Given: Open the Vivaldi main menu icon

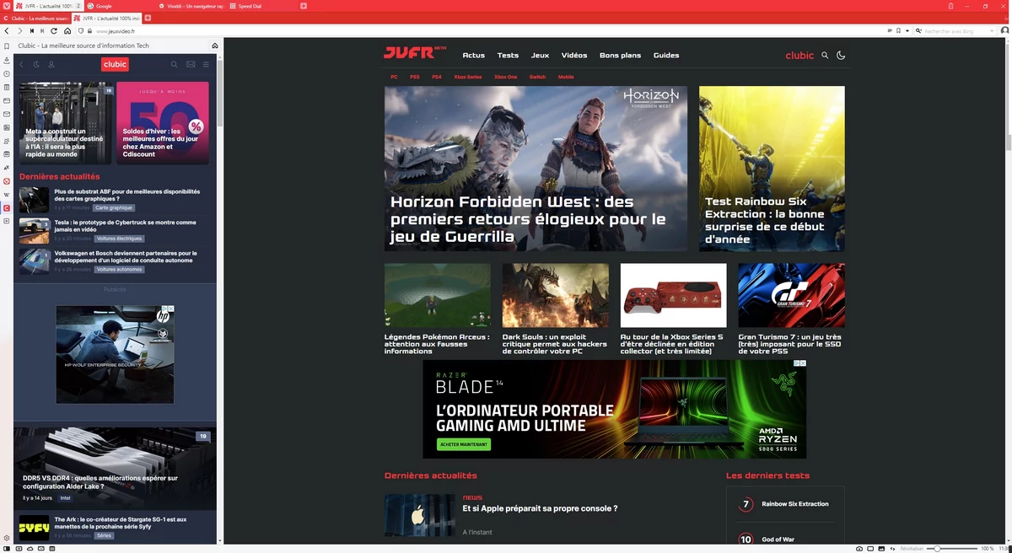Looking at the screenshot, I should (7, 6).
